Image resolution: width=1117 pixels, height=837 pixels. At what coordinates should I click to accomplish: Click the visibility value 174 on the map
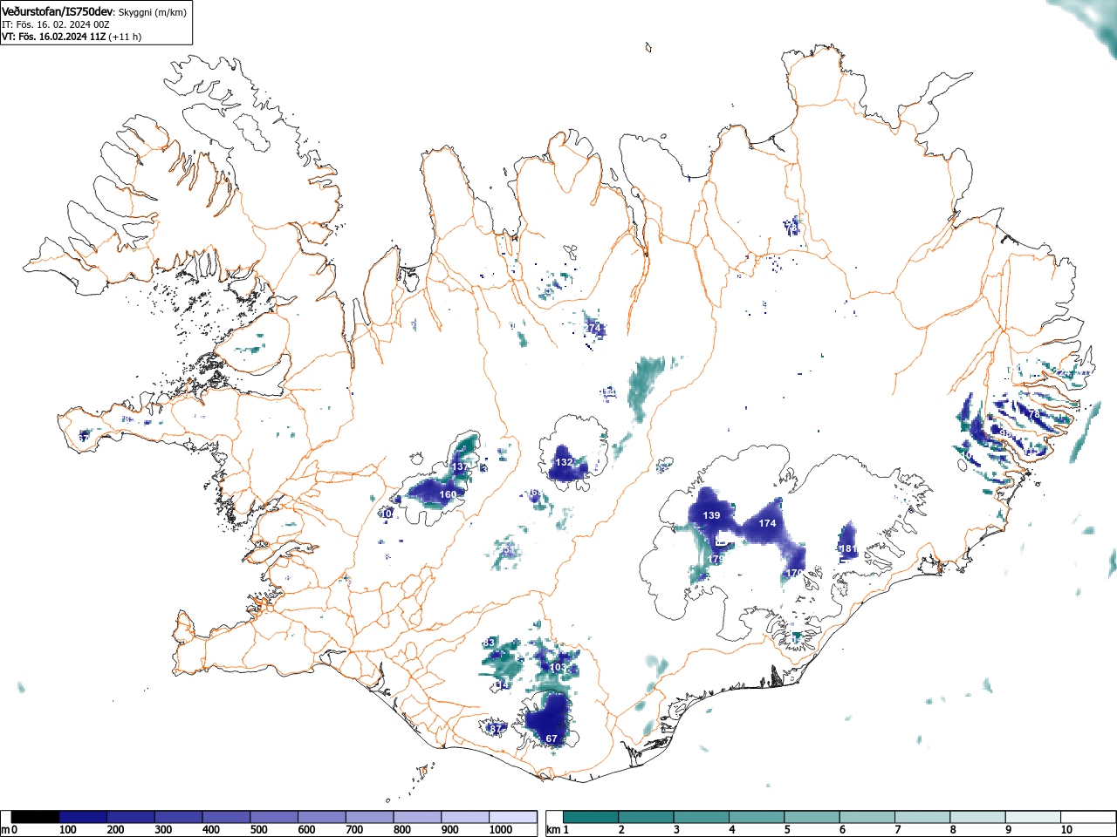pos(767,523)
